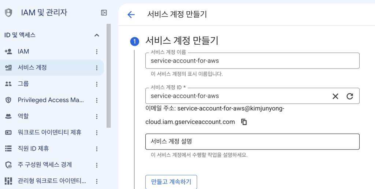The width and height of the screenshot is (375, 189).
Task: Open the 역할 menu item
Action: click(52, 116)
